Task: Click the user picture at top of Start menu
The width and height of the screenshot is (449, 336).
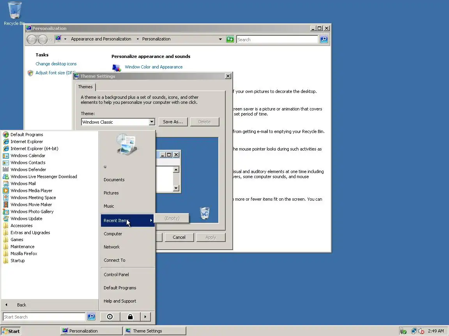Action: pos(127,145)
